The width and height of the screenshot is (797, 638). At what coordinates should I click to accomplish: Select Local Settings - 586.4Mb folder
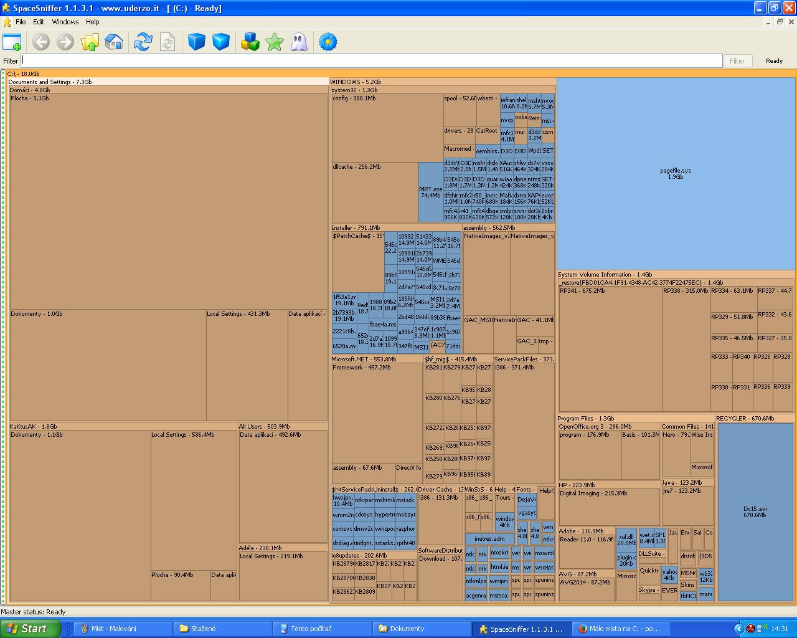tap(194, 500)
